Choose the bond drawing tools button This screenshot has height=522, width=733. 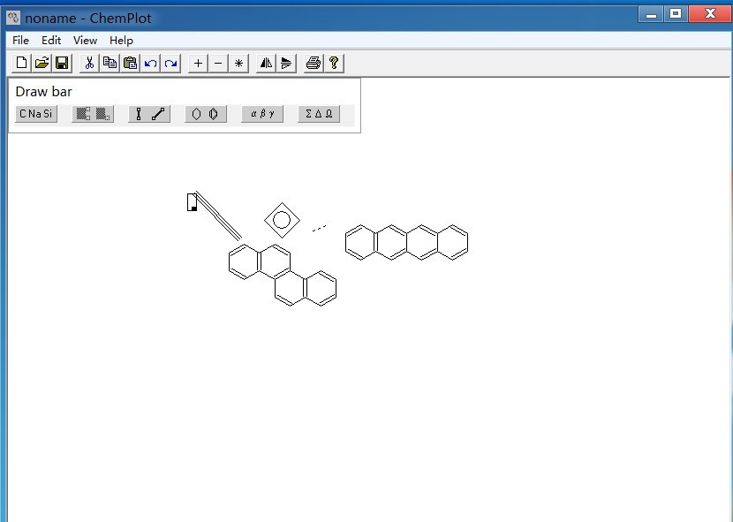click(x=148, y=114)
